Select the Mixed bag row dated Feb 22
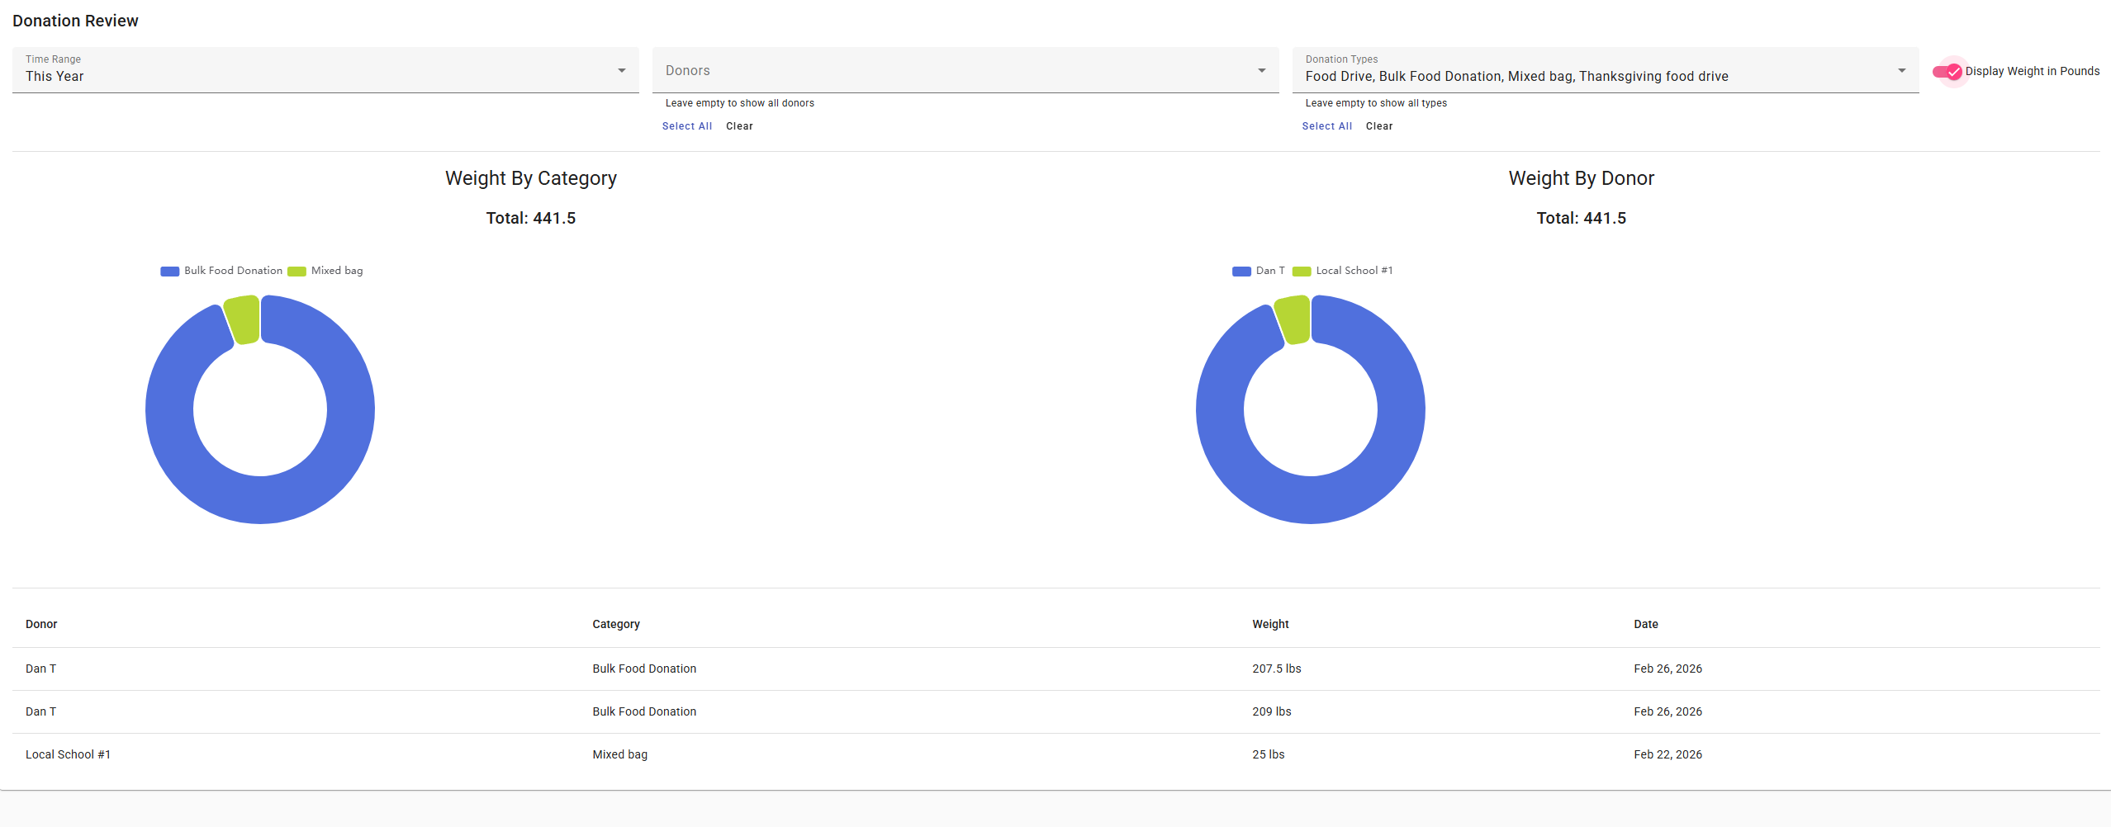 [619, 754]
